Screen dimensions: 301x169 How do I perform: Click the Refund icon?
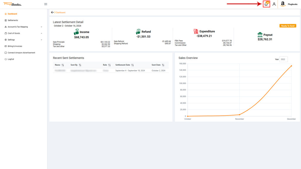tap(138, 31)
